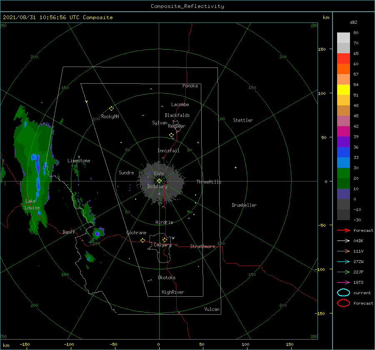Click the Blackfalds label
Image resolution: width=375 pixels, height=350 pixels.
(177, 115)
